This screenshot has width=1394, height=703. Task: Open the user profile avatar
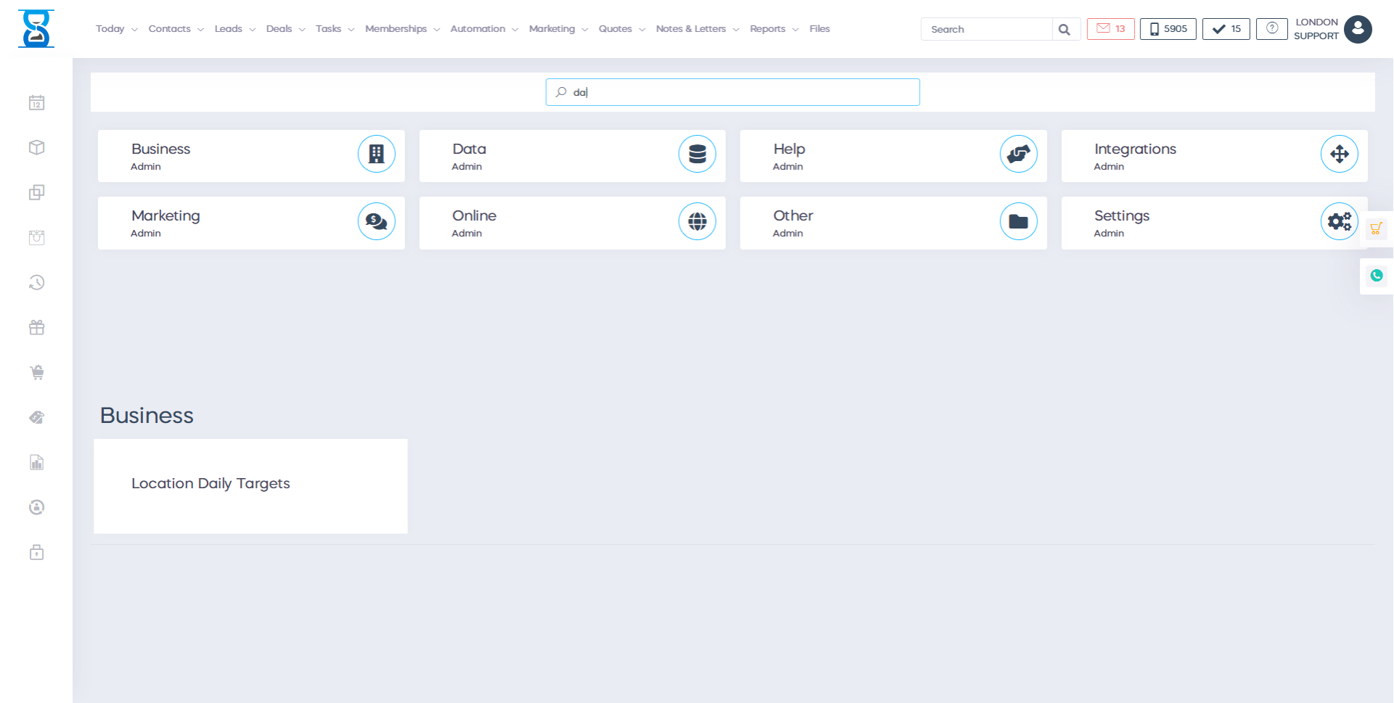click(1358, 30)
